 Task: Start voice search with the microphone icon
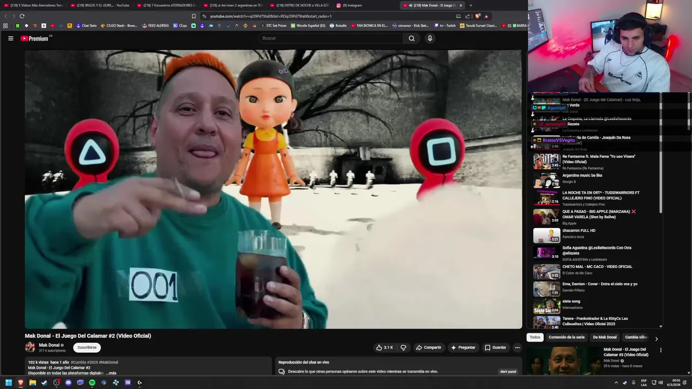point(430,38)
